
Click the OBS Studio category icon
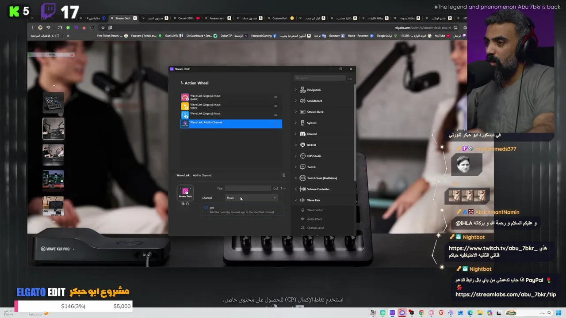click(302, 156)
